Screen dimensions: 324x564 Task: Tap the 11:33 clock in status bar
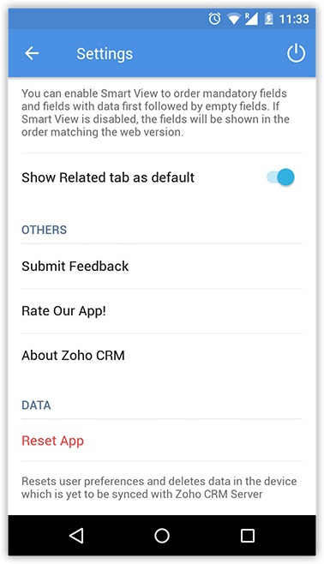[x=294, y=19]
